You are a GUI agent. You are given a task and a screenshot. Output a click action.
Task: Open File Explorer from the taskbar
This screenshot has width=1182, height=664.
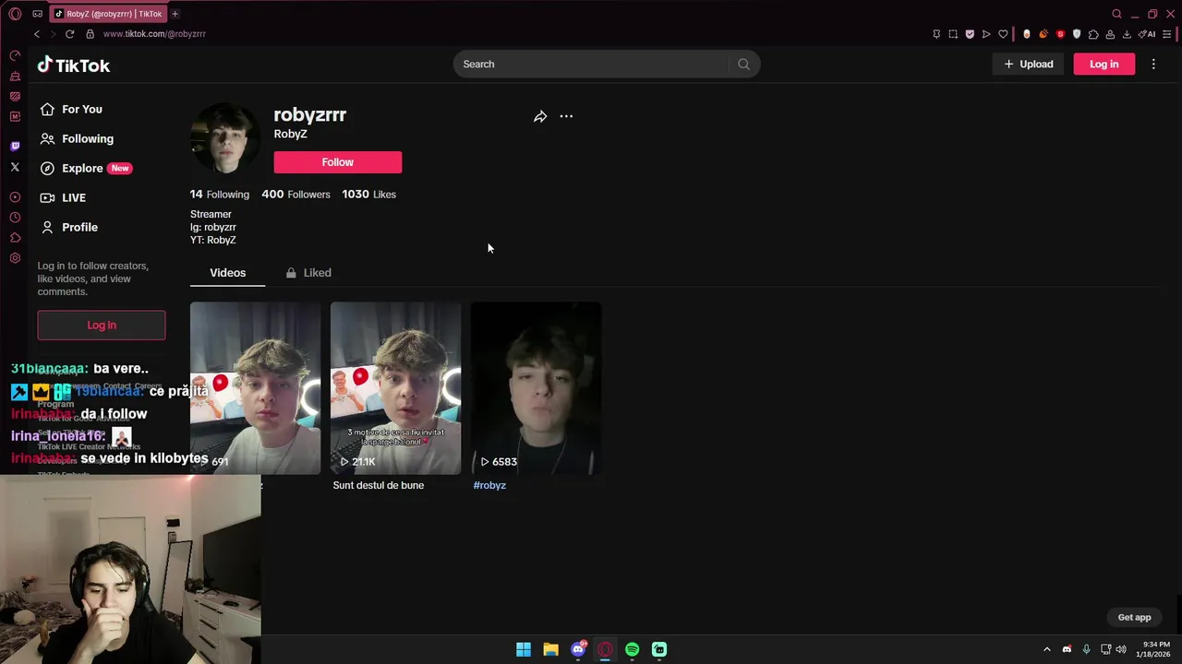pos(550,649)
